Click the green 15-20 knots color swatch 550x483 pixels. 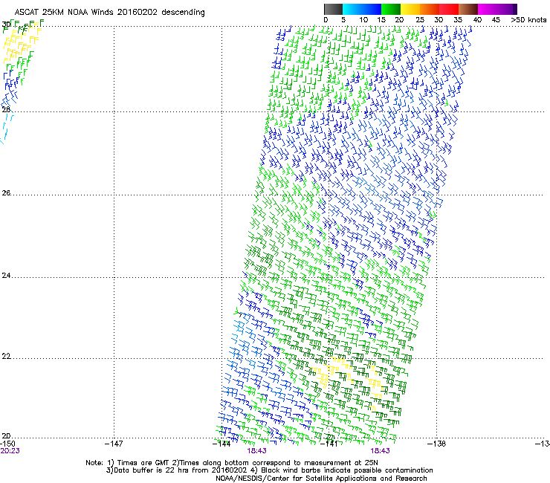coord(391,9)
